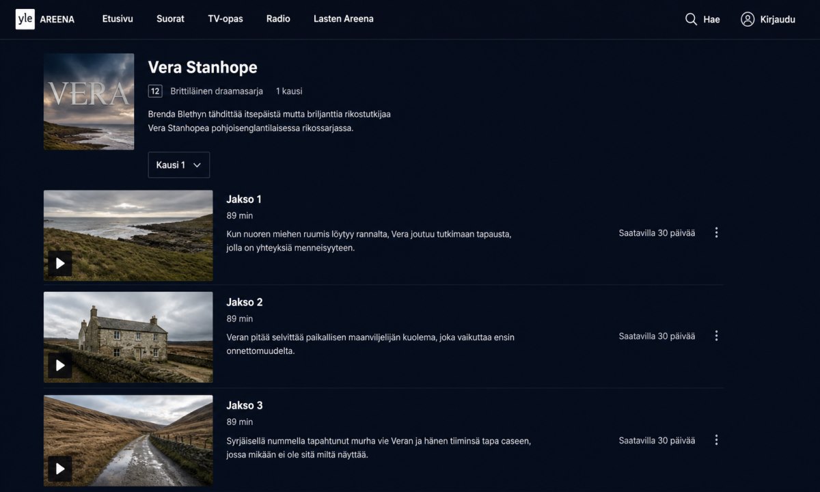
Task: Click the Brittiläinen draamasarja genre label
Action: click(x=217, y=91)
